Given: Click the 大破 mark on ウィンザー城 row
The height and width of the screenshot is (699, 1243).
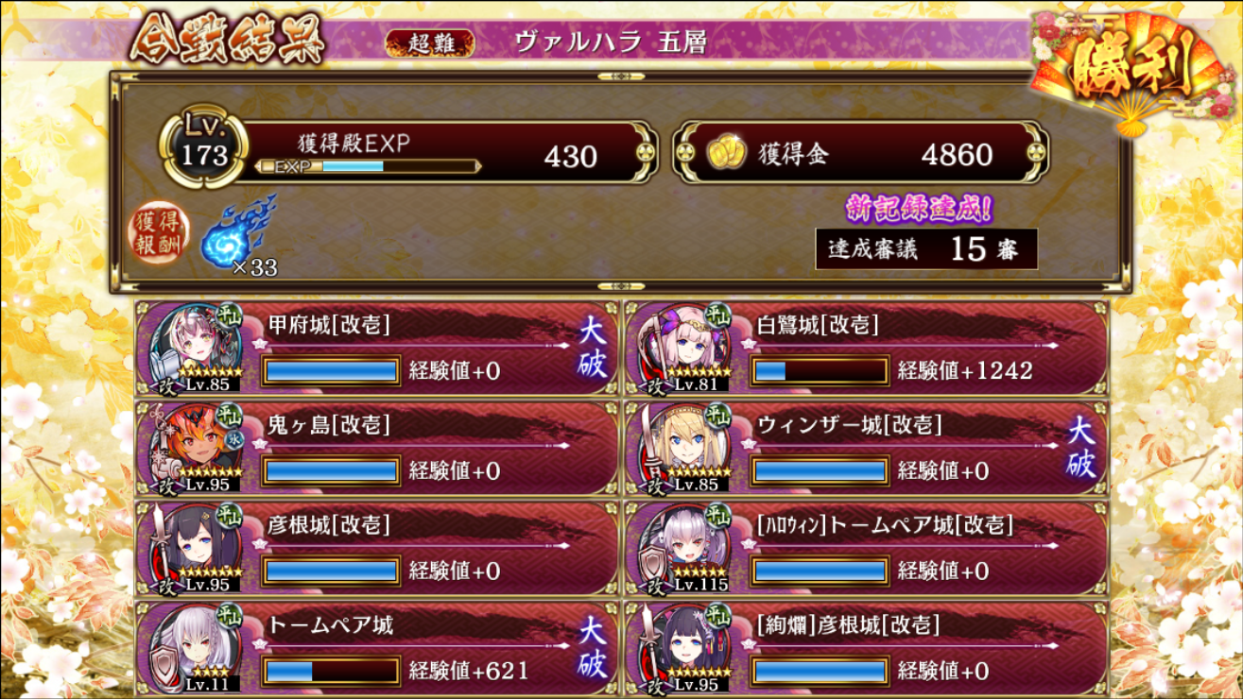Looking at the screenshot, I should pyautogui.click(x=1081, y=448).
